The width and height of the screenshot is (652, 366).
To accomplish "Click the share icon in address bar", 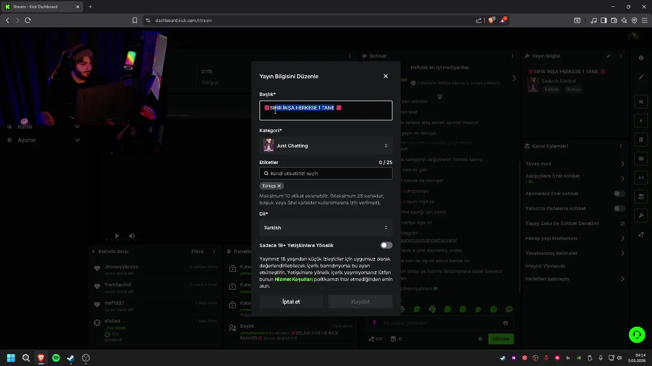I will (x=479, y=20).
